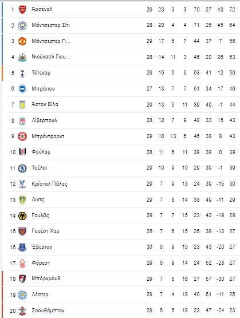240x318 pixels.
Task: Click the Brighton crest icon
Action: (22, 89)
